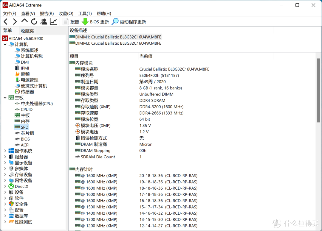This screenshot has width=322, height=231.
Task: Click the multimedia speaker icon
Action: tap(11, 168)
